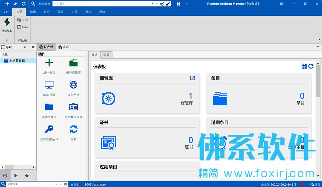Switch to the 编辑 ribbon tab
Image resolution: width=322 pixels, height=187 pixels.
tap(33, 12)
